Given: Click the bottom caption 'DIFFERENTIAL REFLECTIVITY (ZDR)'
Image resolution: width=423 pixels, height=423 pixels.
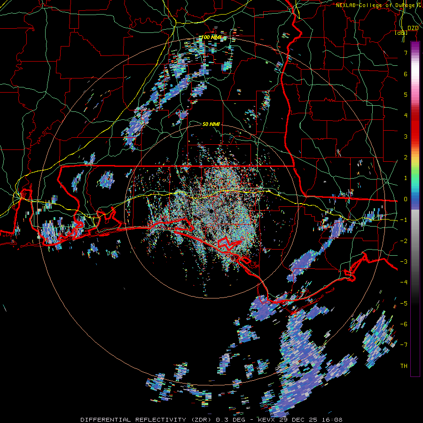Looking at the screenshot, I should (147, 420).
